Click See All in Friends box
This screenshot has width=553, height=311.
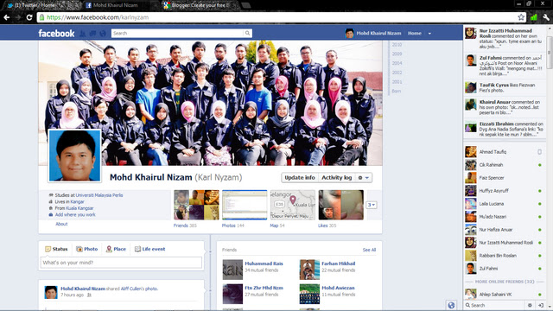click(369, 250)
